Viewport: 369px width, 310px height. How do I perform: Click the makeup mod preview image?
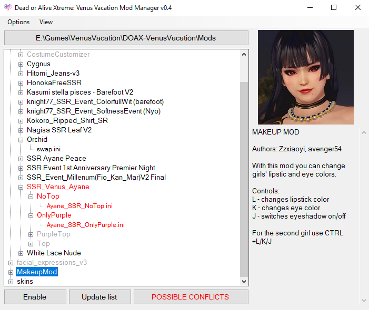tap(306, 77)
